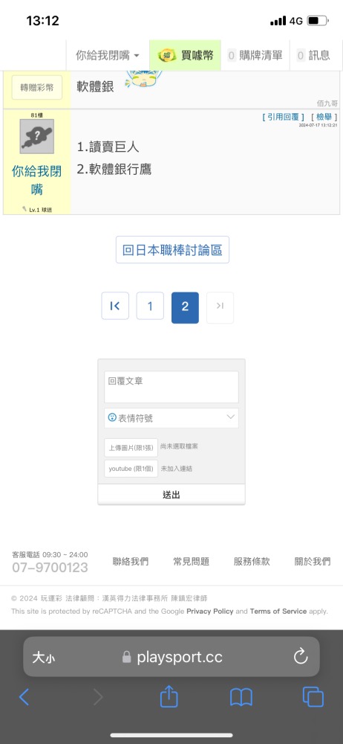Go to first page arrow icon
343x744 pixels.
point(115,306)
